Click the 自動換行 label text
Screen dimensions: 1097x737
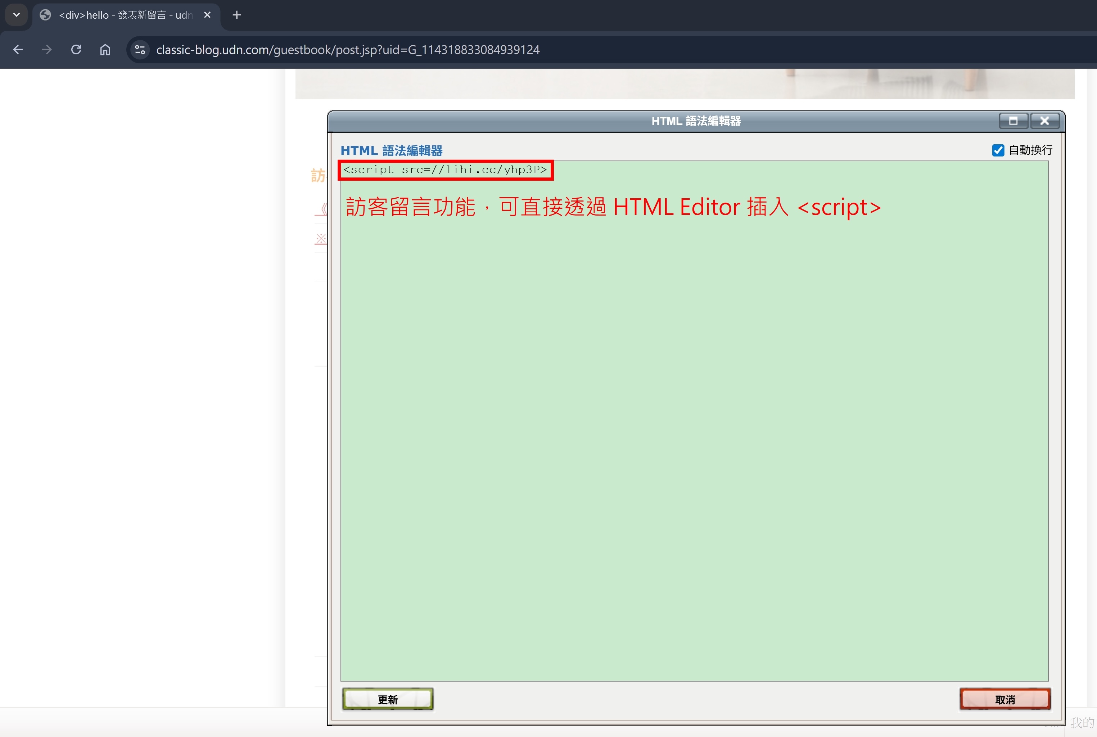coord(1030,150)
